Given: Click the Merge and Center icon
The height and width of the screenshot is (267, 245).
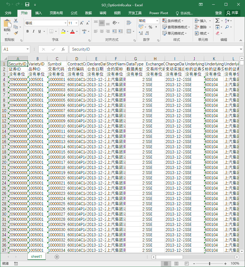Looking at the screenshot, I should 129,31.
